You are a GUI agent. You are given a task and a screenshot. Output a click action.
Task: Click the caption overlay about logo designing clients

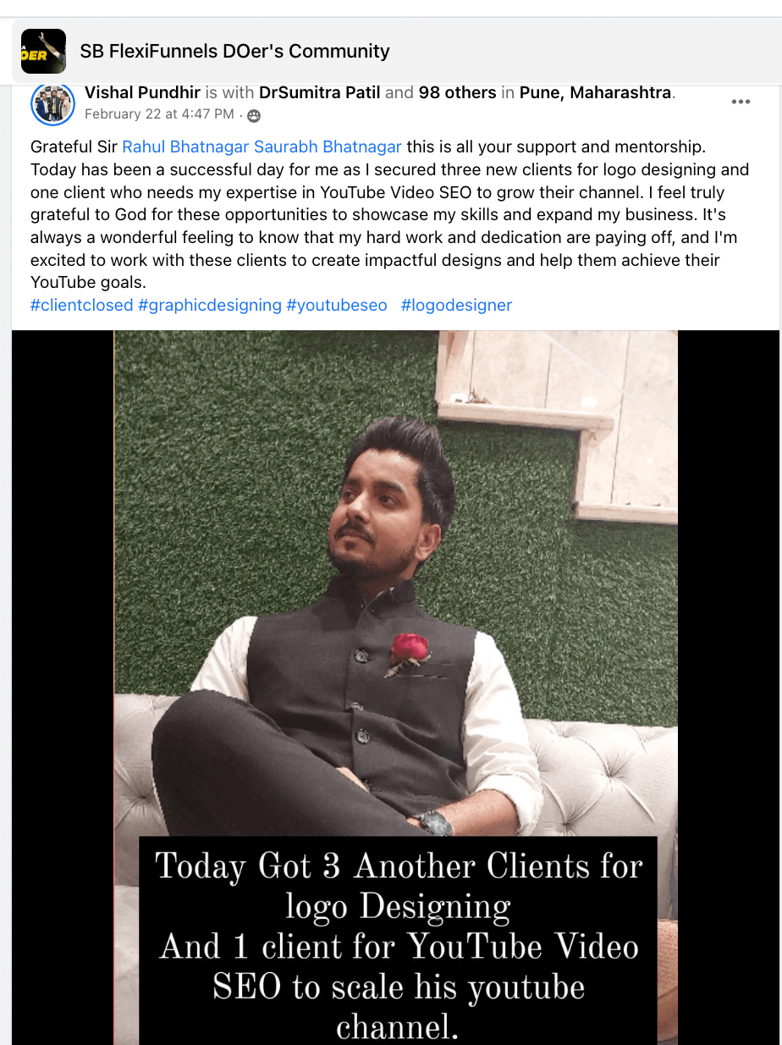pos(398,941)
